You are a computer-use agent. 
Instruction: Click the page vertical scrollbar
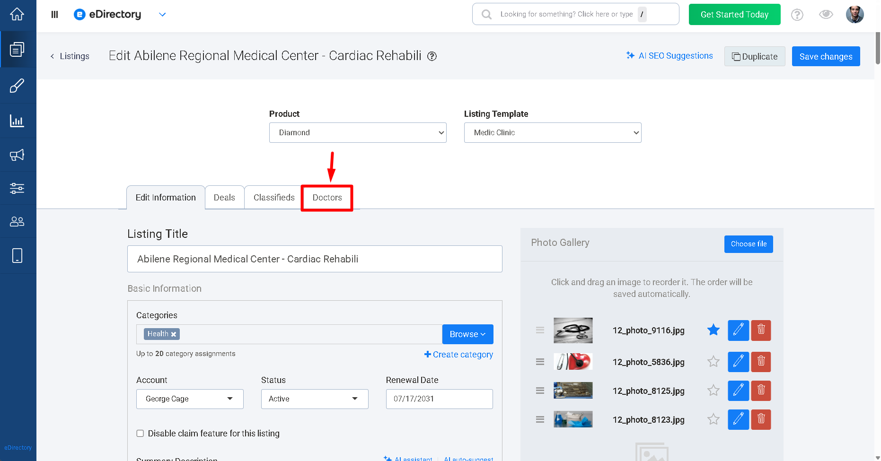point(878,47)
